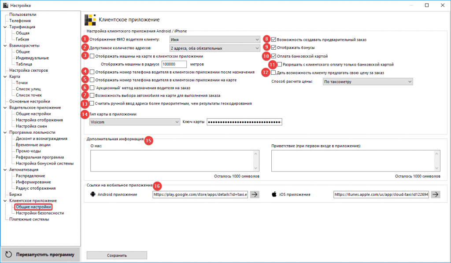Screen dimensions: 451x263
Task: Open Промо-коды settings
Action: [28, 151]
